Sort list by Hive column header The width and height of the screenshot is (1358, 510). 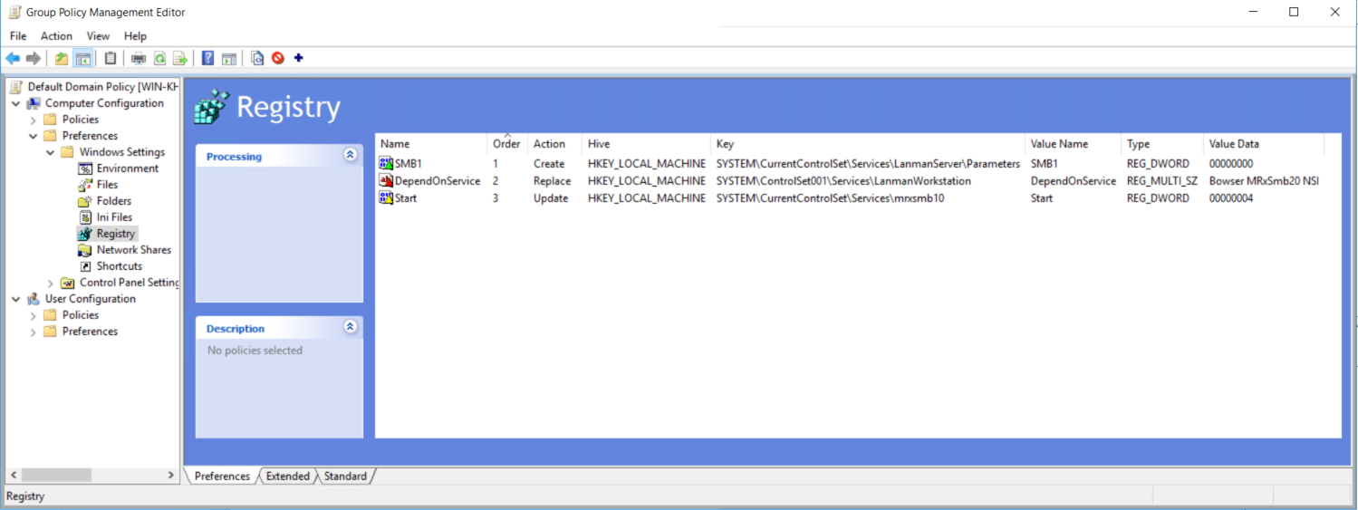coord(599,144)
